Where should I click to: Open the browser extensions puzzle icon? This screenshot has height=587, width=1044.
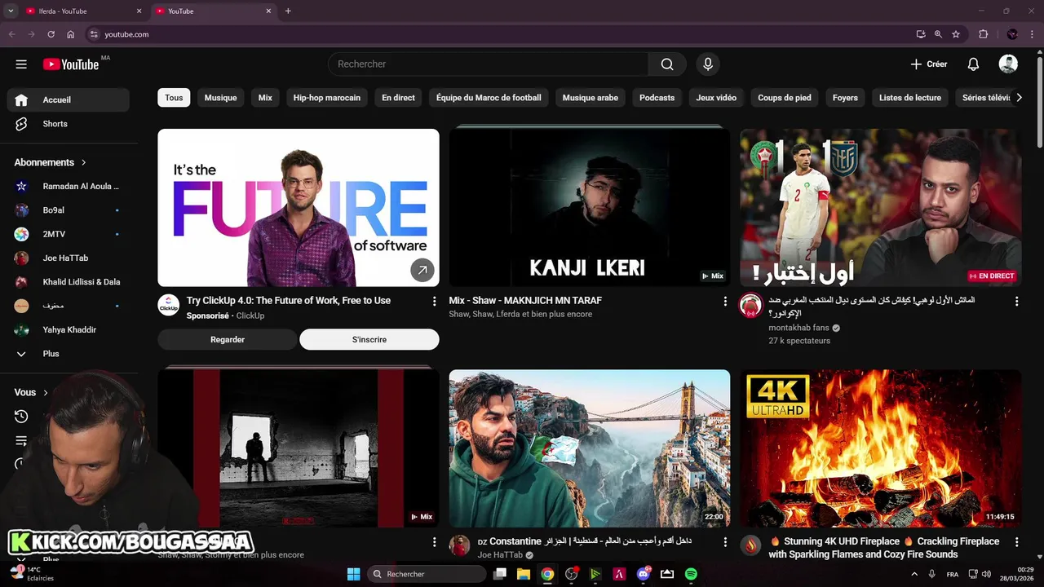coord(983,34)
